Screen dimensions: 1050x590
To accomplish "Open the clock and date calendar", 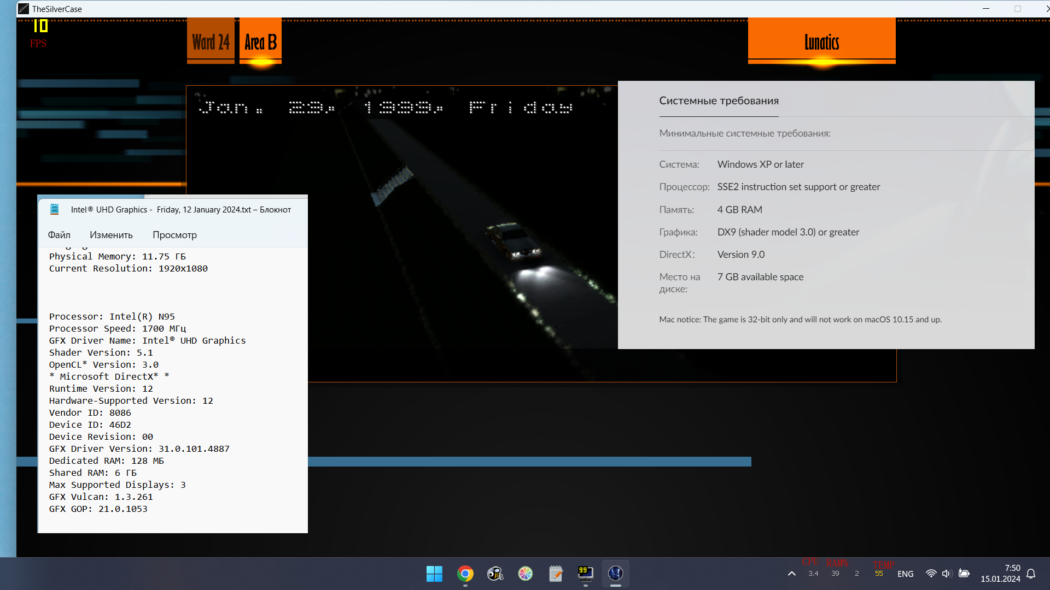I will coord(1000,574).
